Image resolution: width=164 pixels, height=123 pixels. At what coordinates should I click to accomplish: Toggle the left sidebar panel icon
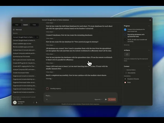point(22,20)
